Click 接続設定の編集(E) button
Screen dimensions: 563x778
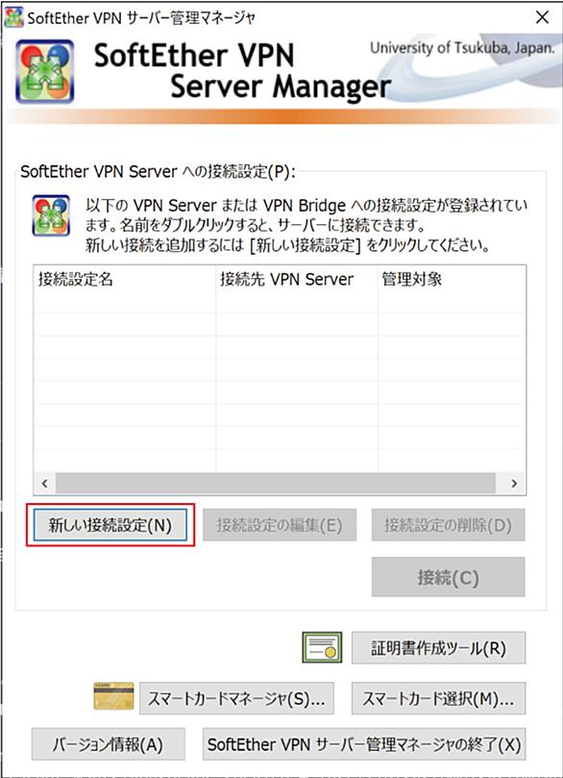click(280, 525)
